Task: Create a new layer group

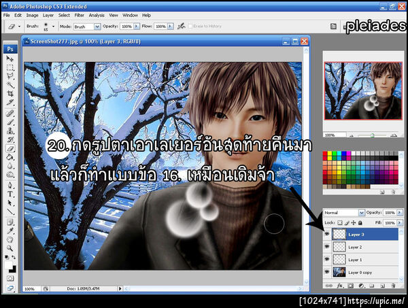Action: [371, 286]
